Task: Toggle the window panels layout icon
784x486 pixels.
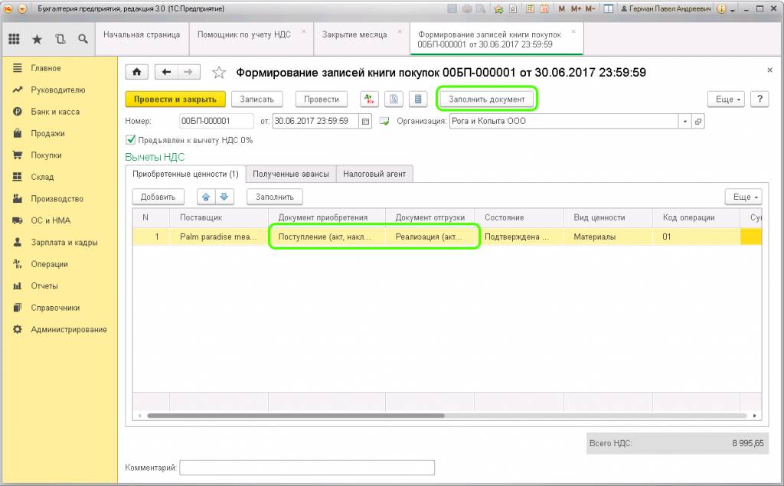Action: coord(608,8)
